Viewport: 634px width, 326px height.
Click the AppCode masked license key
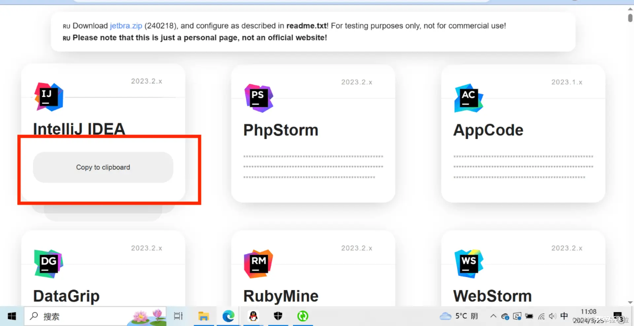tap(523, 167)
